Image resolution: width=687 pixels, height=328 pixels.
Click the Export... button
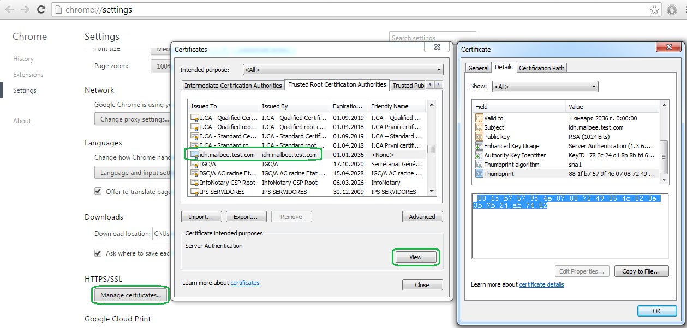(246, 217)
